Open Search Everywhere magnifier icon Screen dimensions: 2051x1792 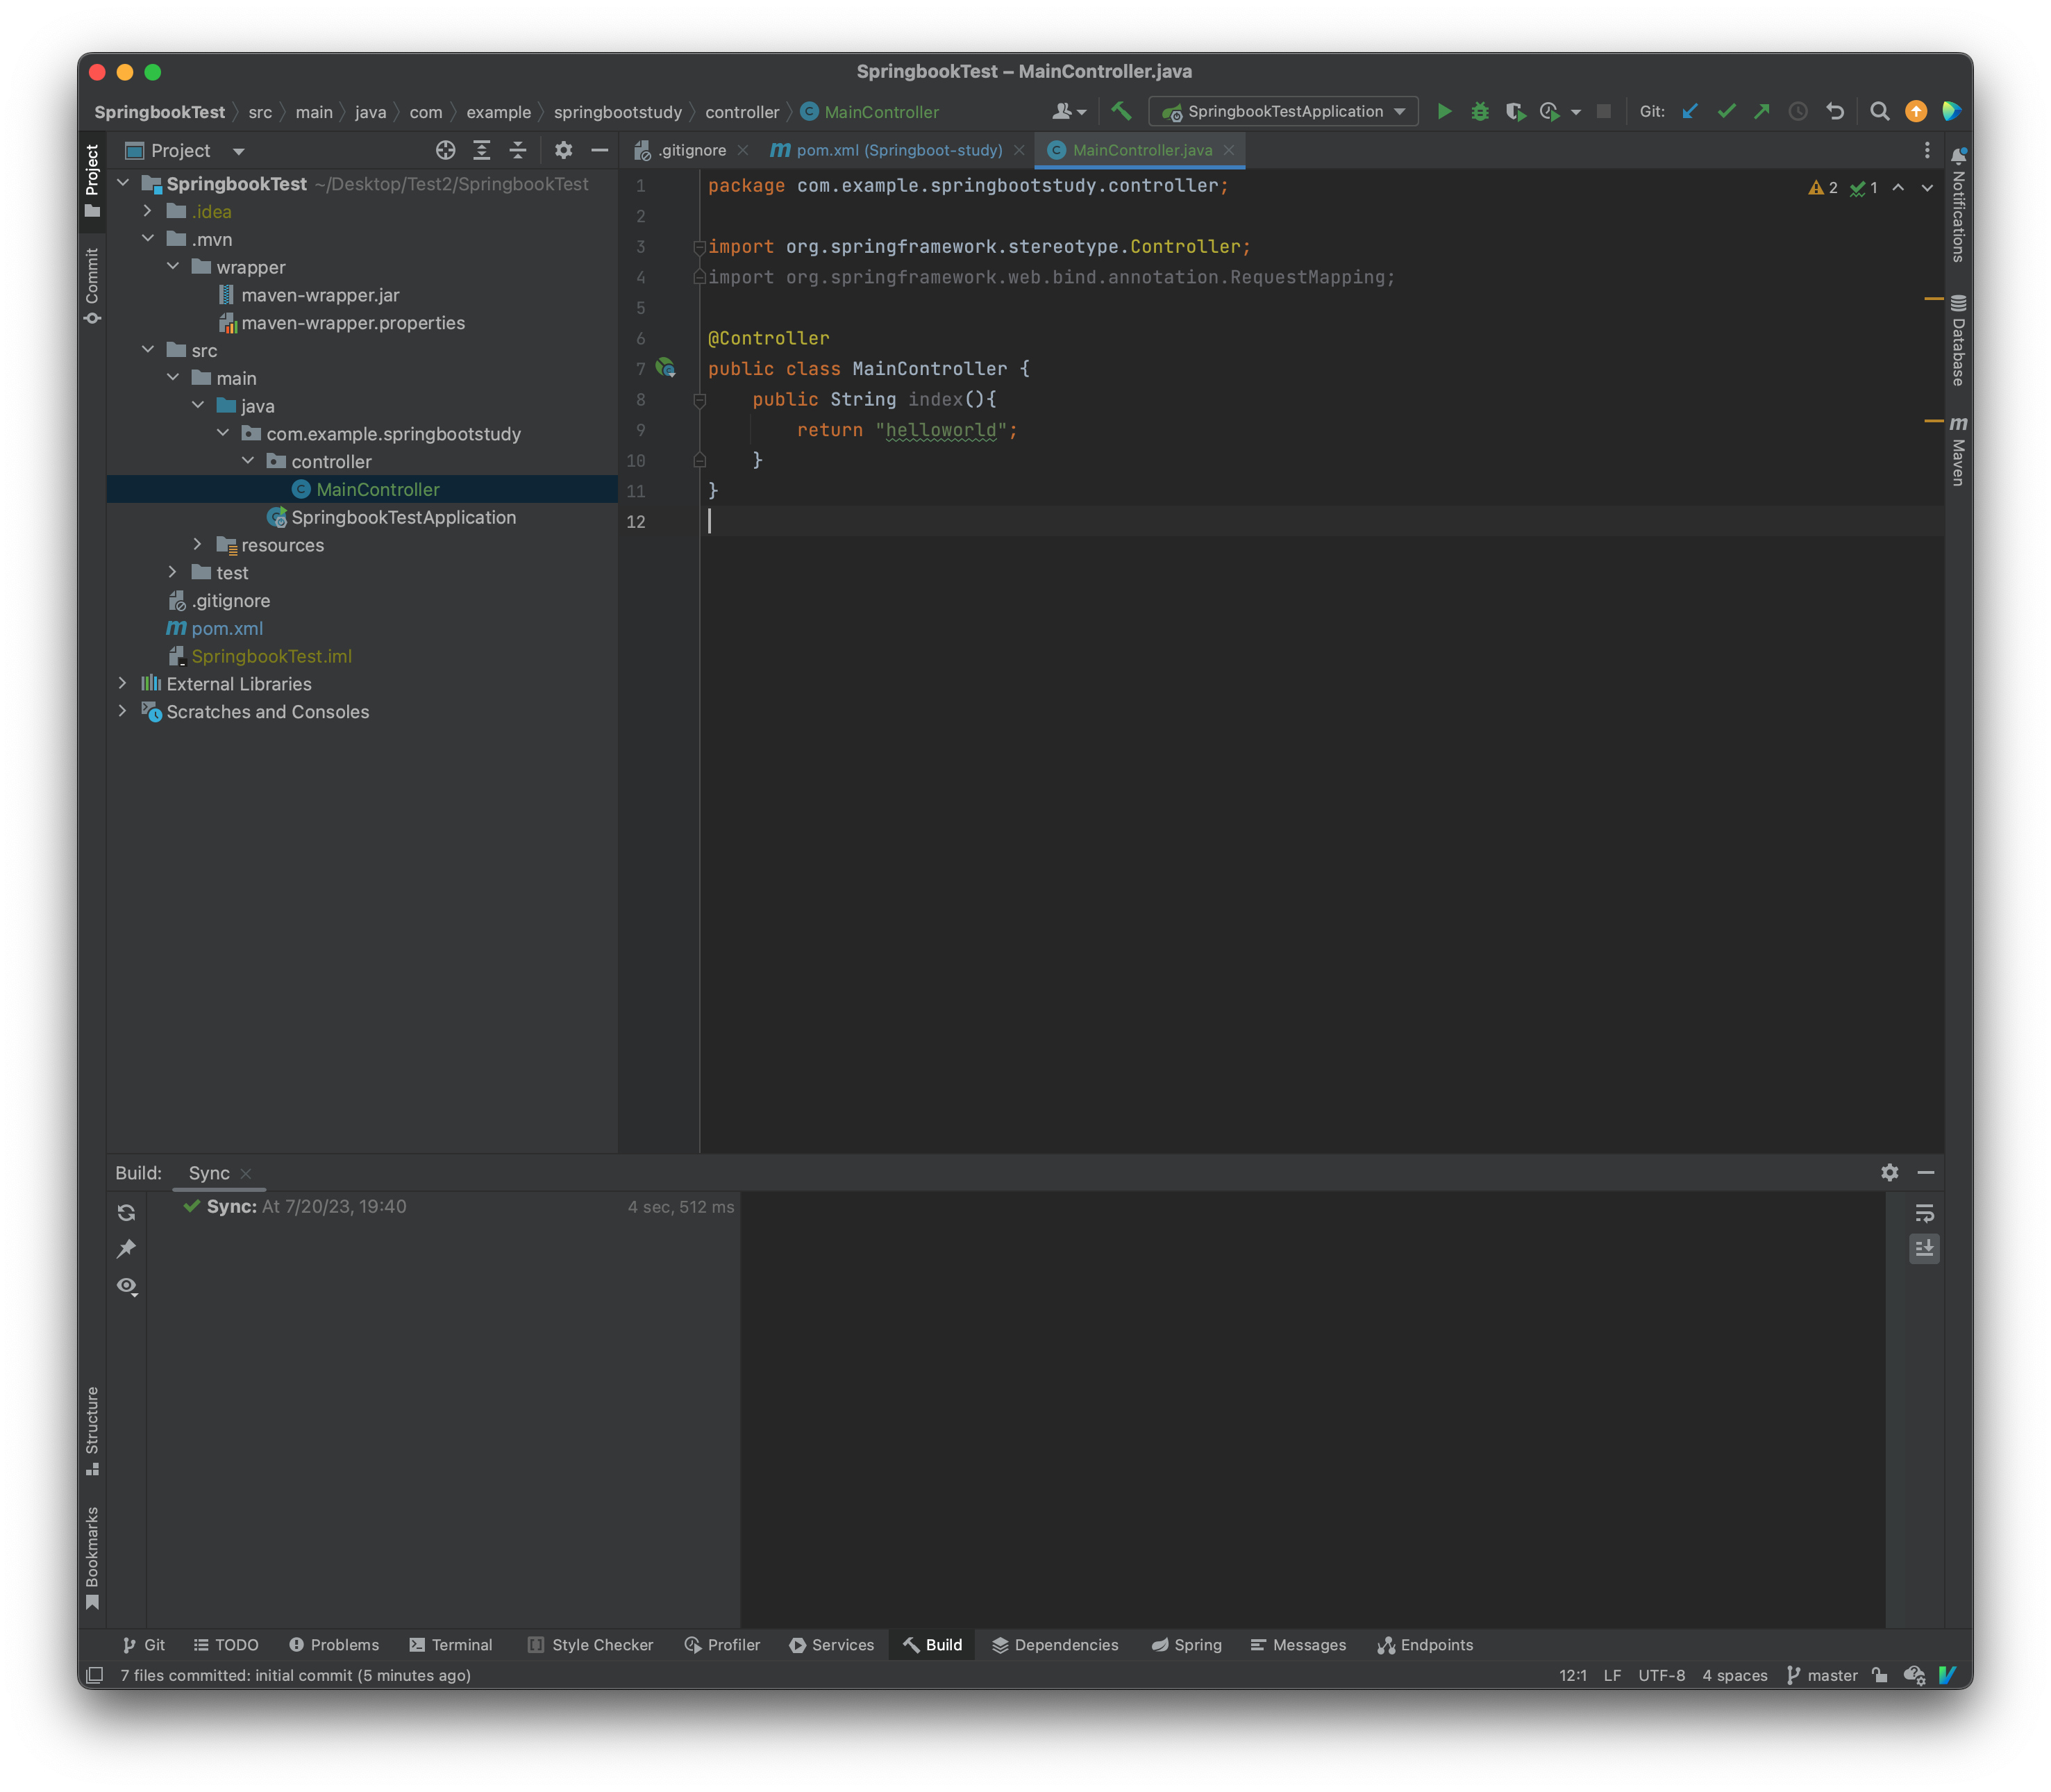point(1879,112)
